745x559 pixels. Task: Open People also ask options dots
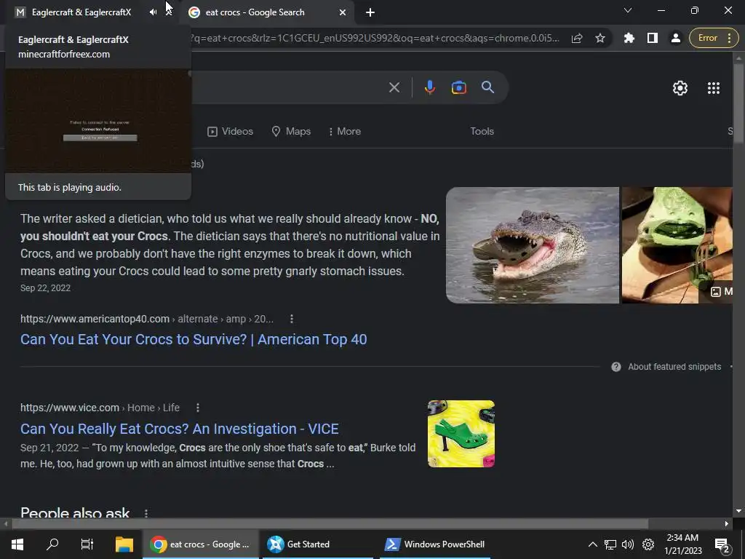tap(146, 513)
